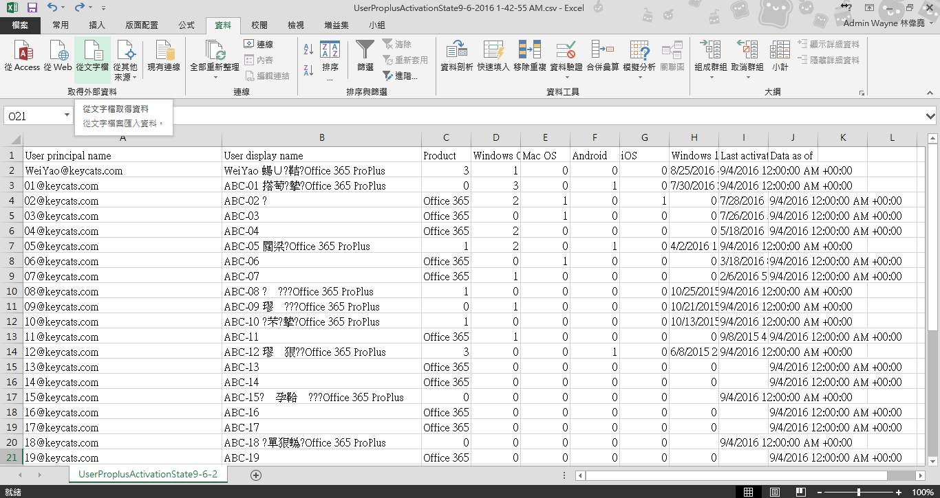The width and height of the screenshot is (940, 498).
Task: Enable the 篩選 filter funnel
Action: tap(365, 56)
